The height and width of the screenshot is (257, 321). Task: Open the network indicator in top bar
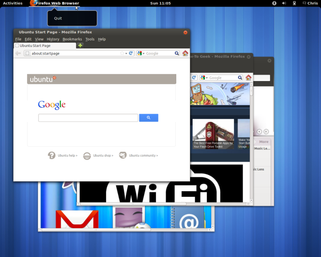(x=294, y=3)
